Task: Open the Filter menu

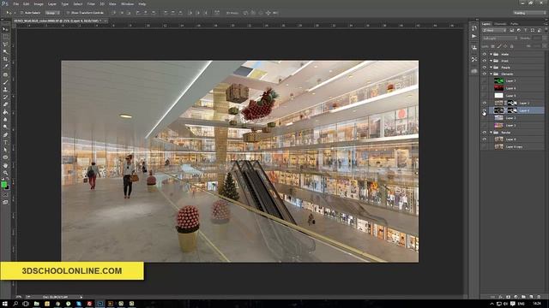Action: [x=91, y=3]
